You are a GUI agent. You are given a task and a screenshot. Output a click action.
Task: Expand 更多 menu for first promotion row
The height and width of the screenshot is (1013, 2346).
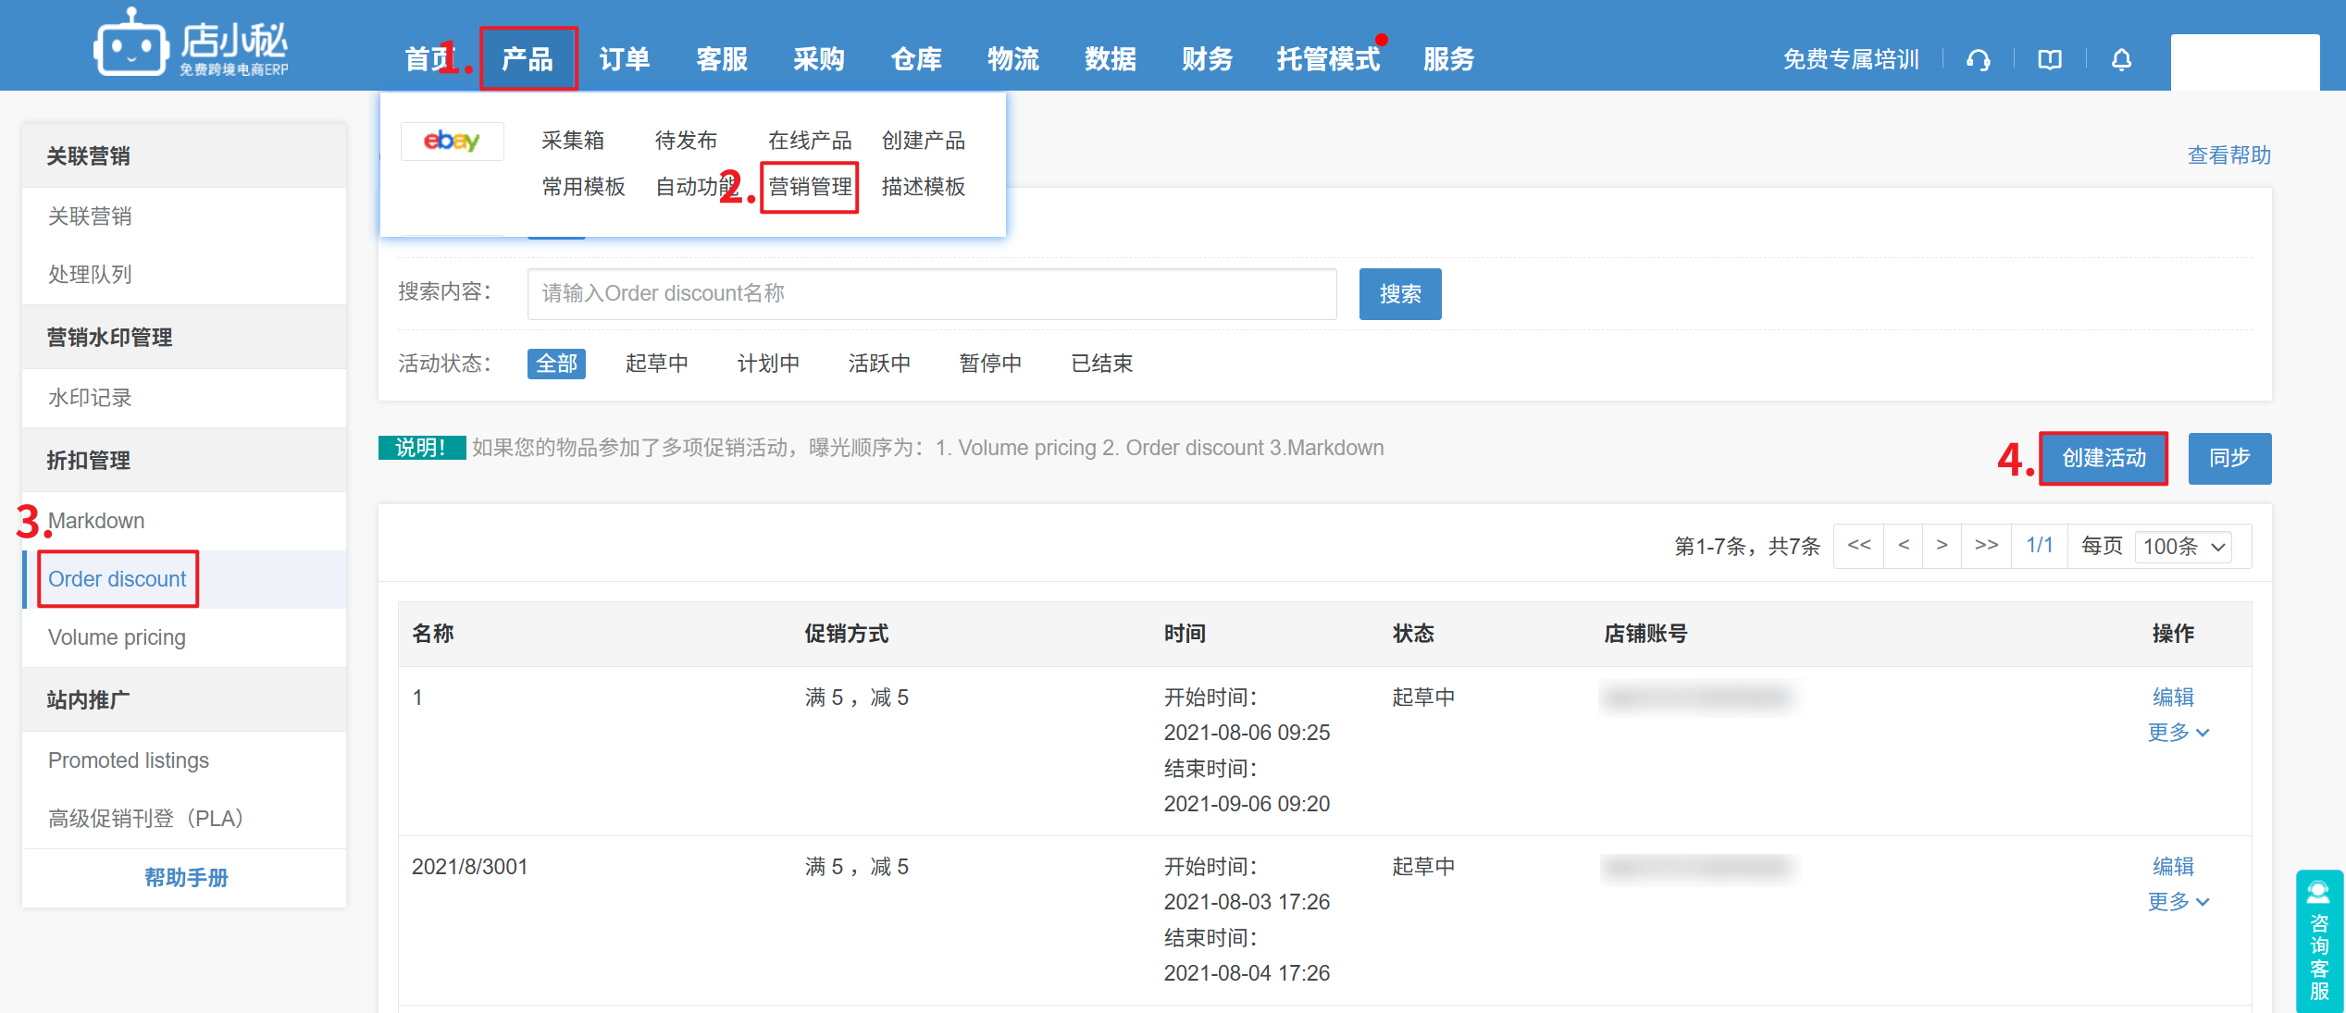[2177, 733]
